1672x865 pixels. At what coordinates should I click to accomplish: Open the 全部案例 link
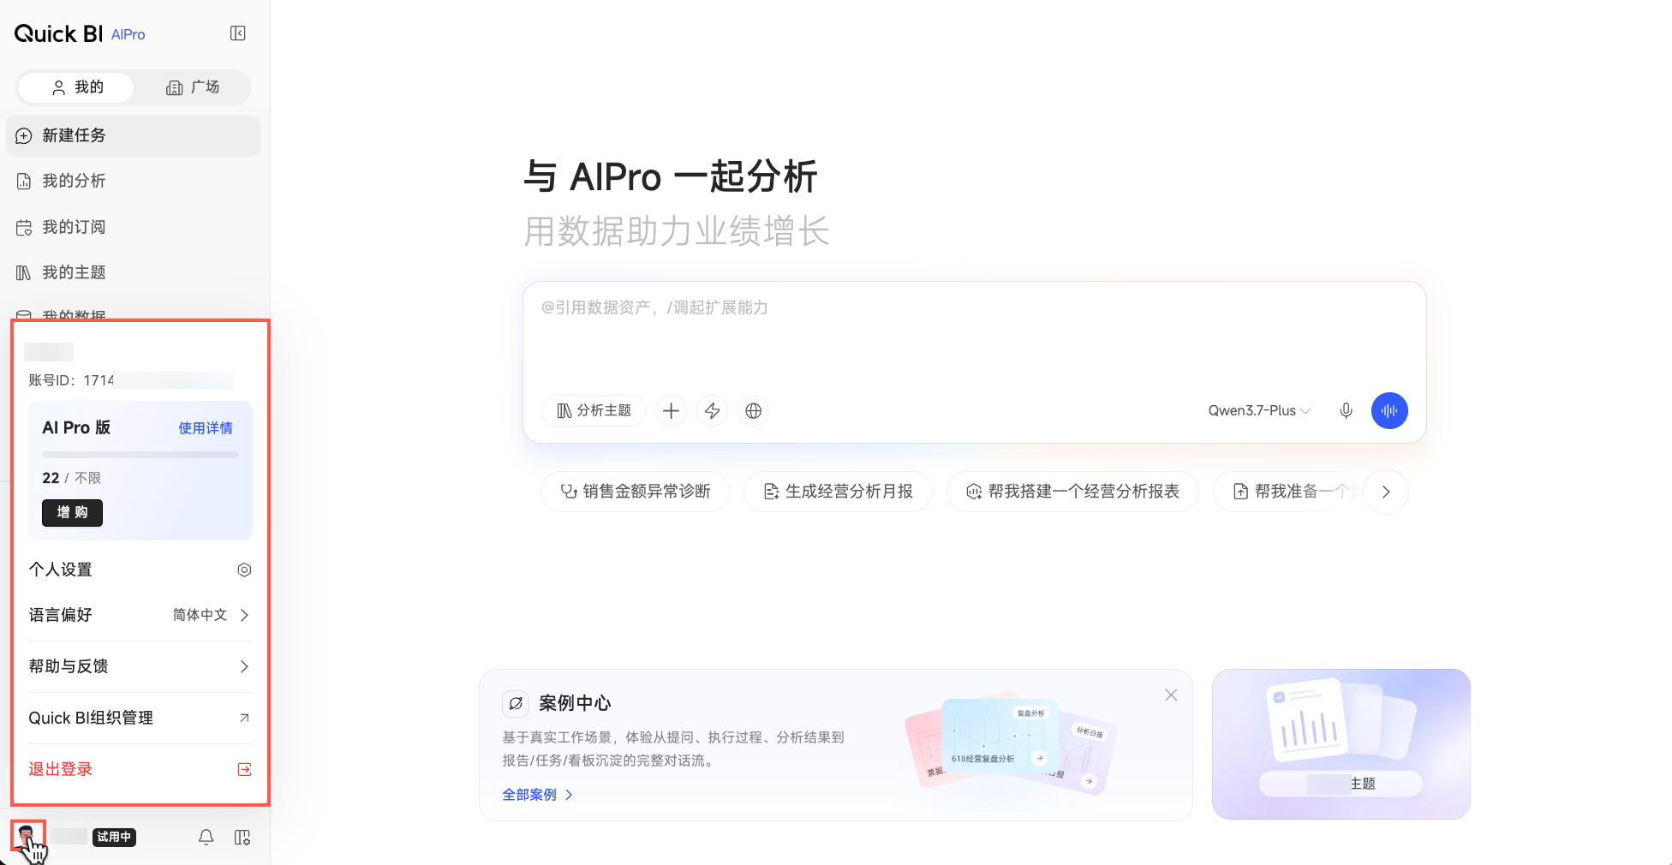tap(538, 795)
